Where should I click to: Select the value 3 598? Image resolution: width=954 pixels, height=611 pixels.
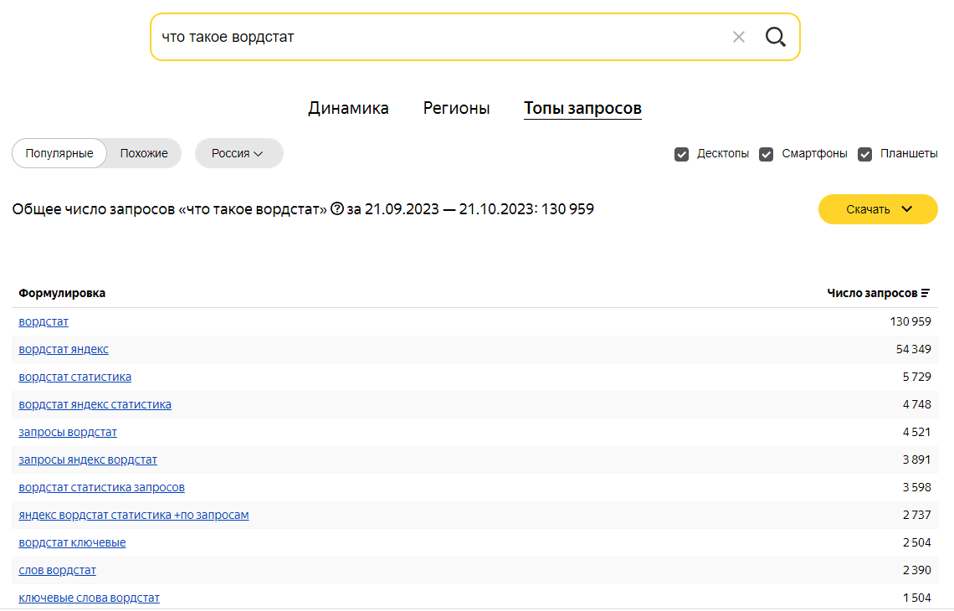[x=917, y=487]
